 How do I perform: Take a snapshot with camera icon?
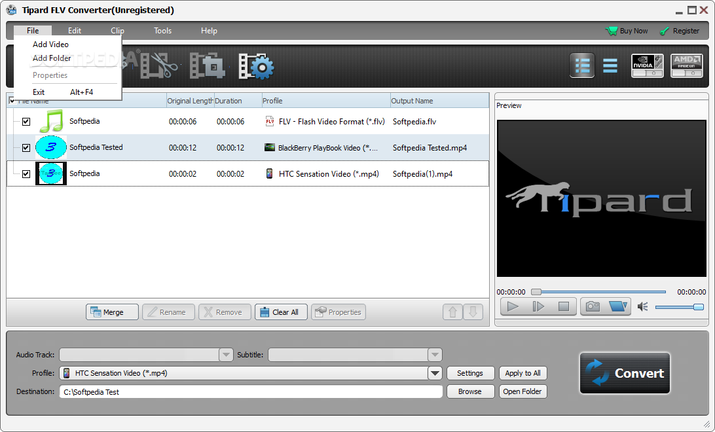tap(593, 307)
